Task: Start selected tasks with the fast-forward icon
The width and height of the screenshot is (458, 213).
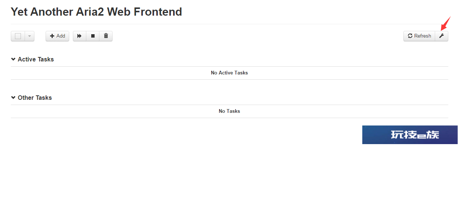Action: coord(79,36)
